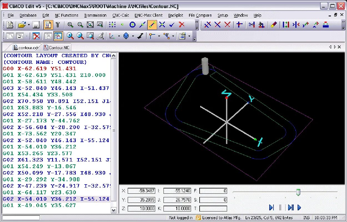Viewport: 347px width, 222px height.
Task: Click the blue backplot zoom-out magnifier
Action: tap(80, 36)
